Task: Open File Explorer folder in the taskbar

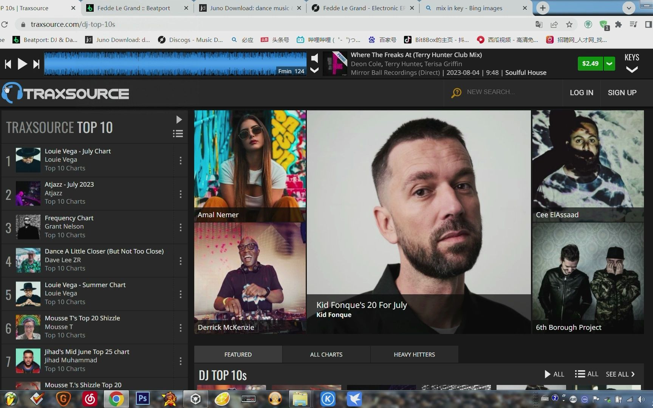Action: [300, 399]
